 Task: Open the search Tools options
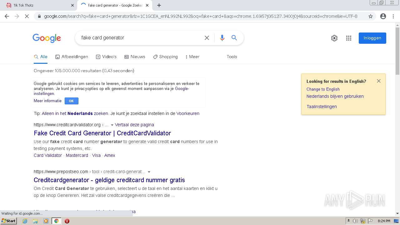[x=232, y=57]
